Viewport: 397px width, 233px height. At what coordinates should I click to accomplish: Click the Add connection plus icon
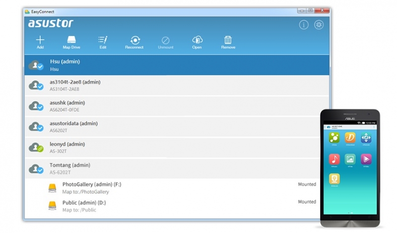(40, 40)
